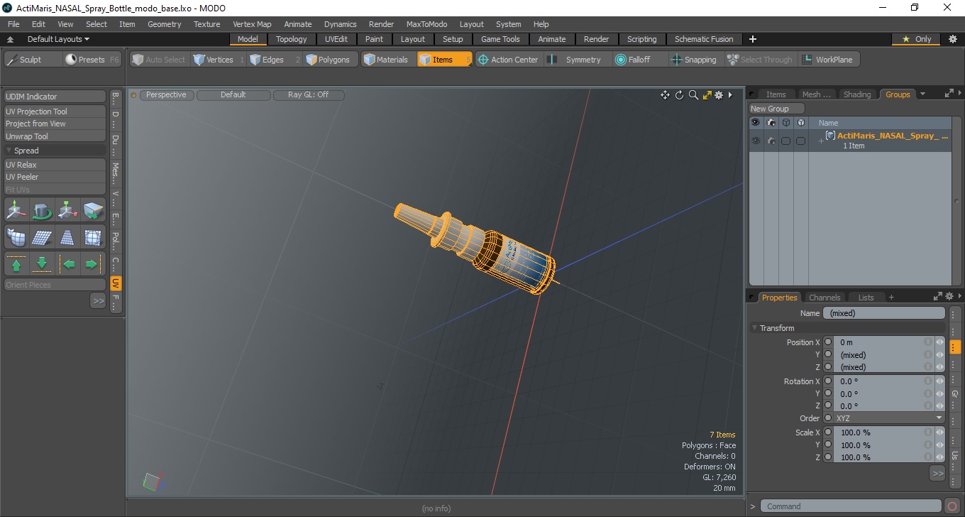The width and height of the screenshot is (965, 517).
Task: Open dropdown arrow next to Groups tab
Action: coord(922,94)
